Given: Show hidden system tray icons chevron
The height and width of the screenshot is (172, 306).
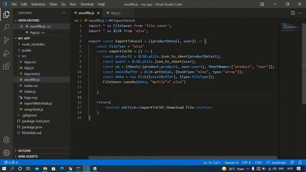Looking at the screenshot, I should click(248, 169).
